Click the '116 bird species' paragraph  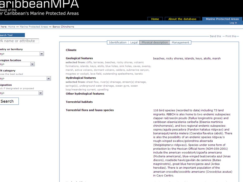pos(193,143)
